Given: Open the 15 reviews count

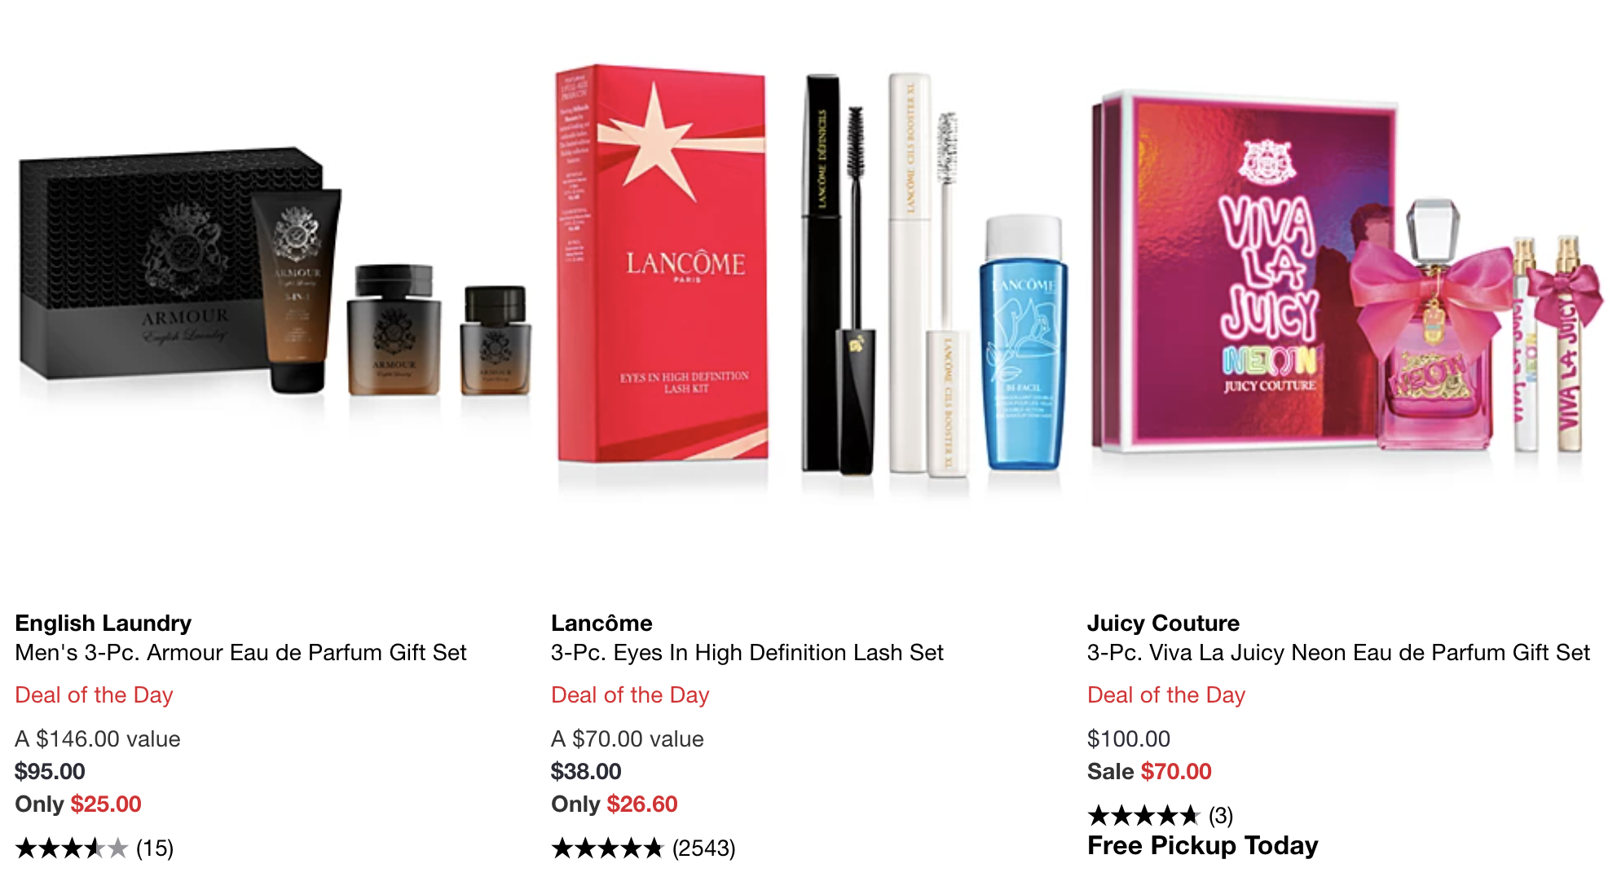Looking at the screenshot, I should pyautogui.click(x=155, y=848).
